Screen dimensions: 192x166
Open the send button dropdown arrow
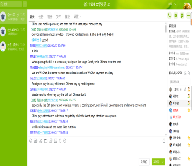tap(163, 162)
